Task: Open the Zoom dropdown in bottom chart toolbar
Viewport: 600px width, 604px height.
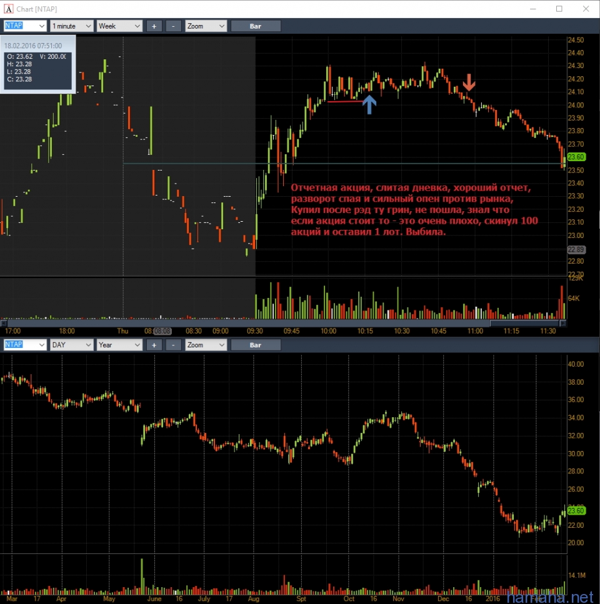Action: tap(206, 345)
